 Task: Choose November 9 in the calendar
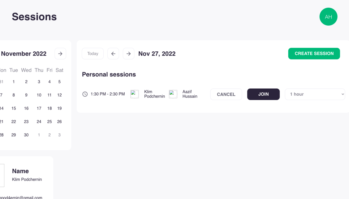pyautogui.click(x=26, y=95)
